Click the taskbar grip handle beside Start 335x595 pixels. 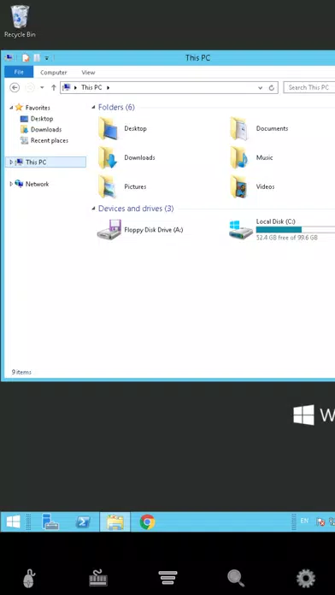pyautogui.click(x=28, y=521)
